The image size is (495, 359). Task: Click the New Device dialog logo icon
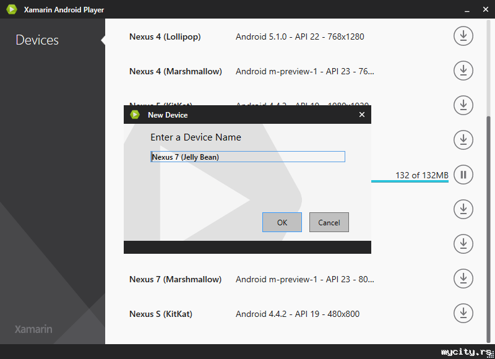pyautogui.click(x=135, y=115)
